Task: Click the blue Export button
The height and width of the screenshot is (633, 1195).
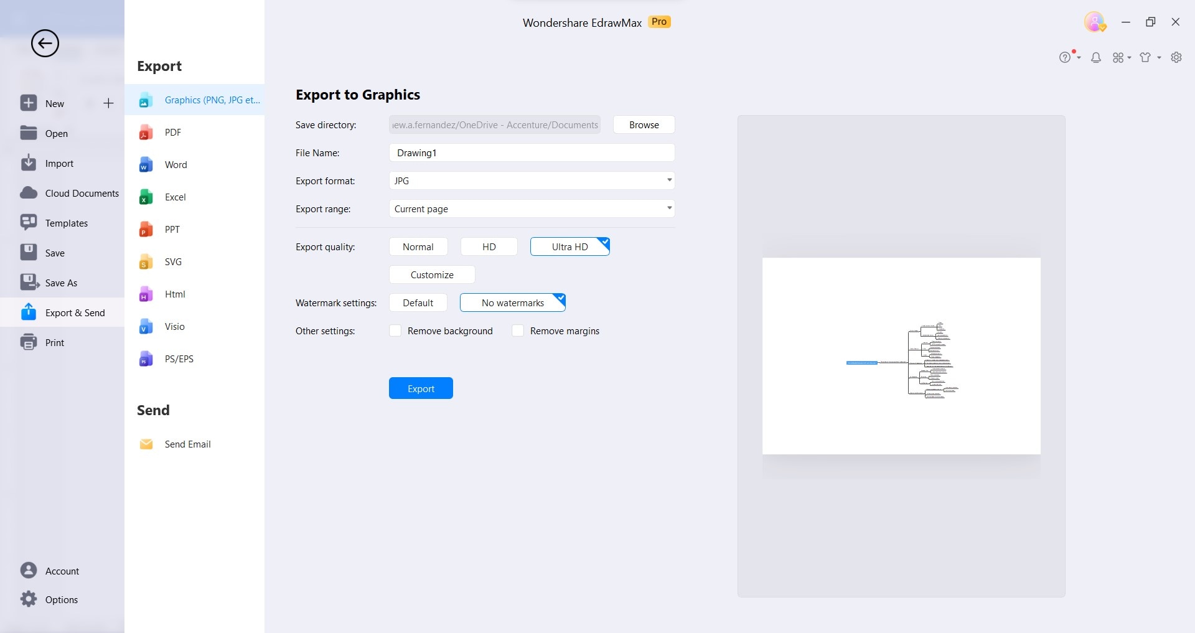Action: click(x=421, y=388)
